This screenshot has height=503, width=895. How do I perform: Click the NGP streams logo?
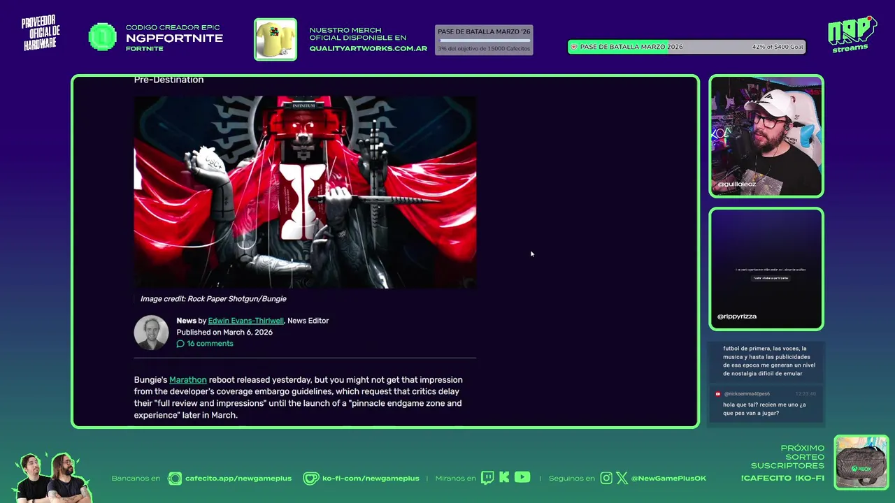click(852, 34)
